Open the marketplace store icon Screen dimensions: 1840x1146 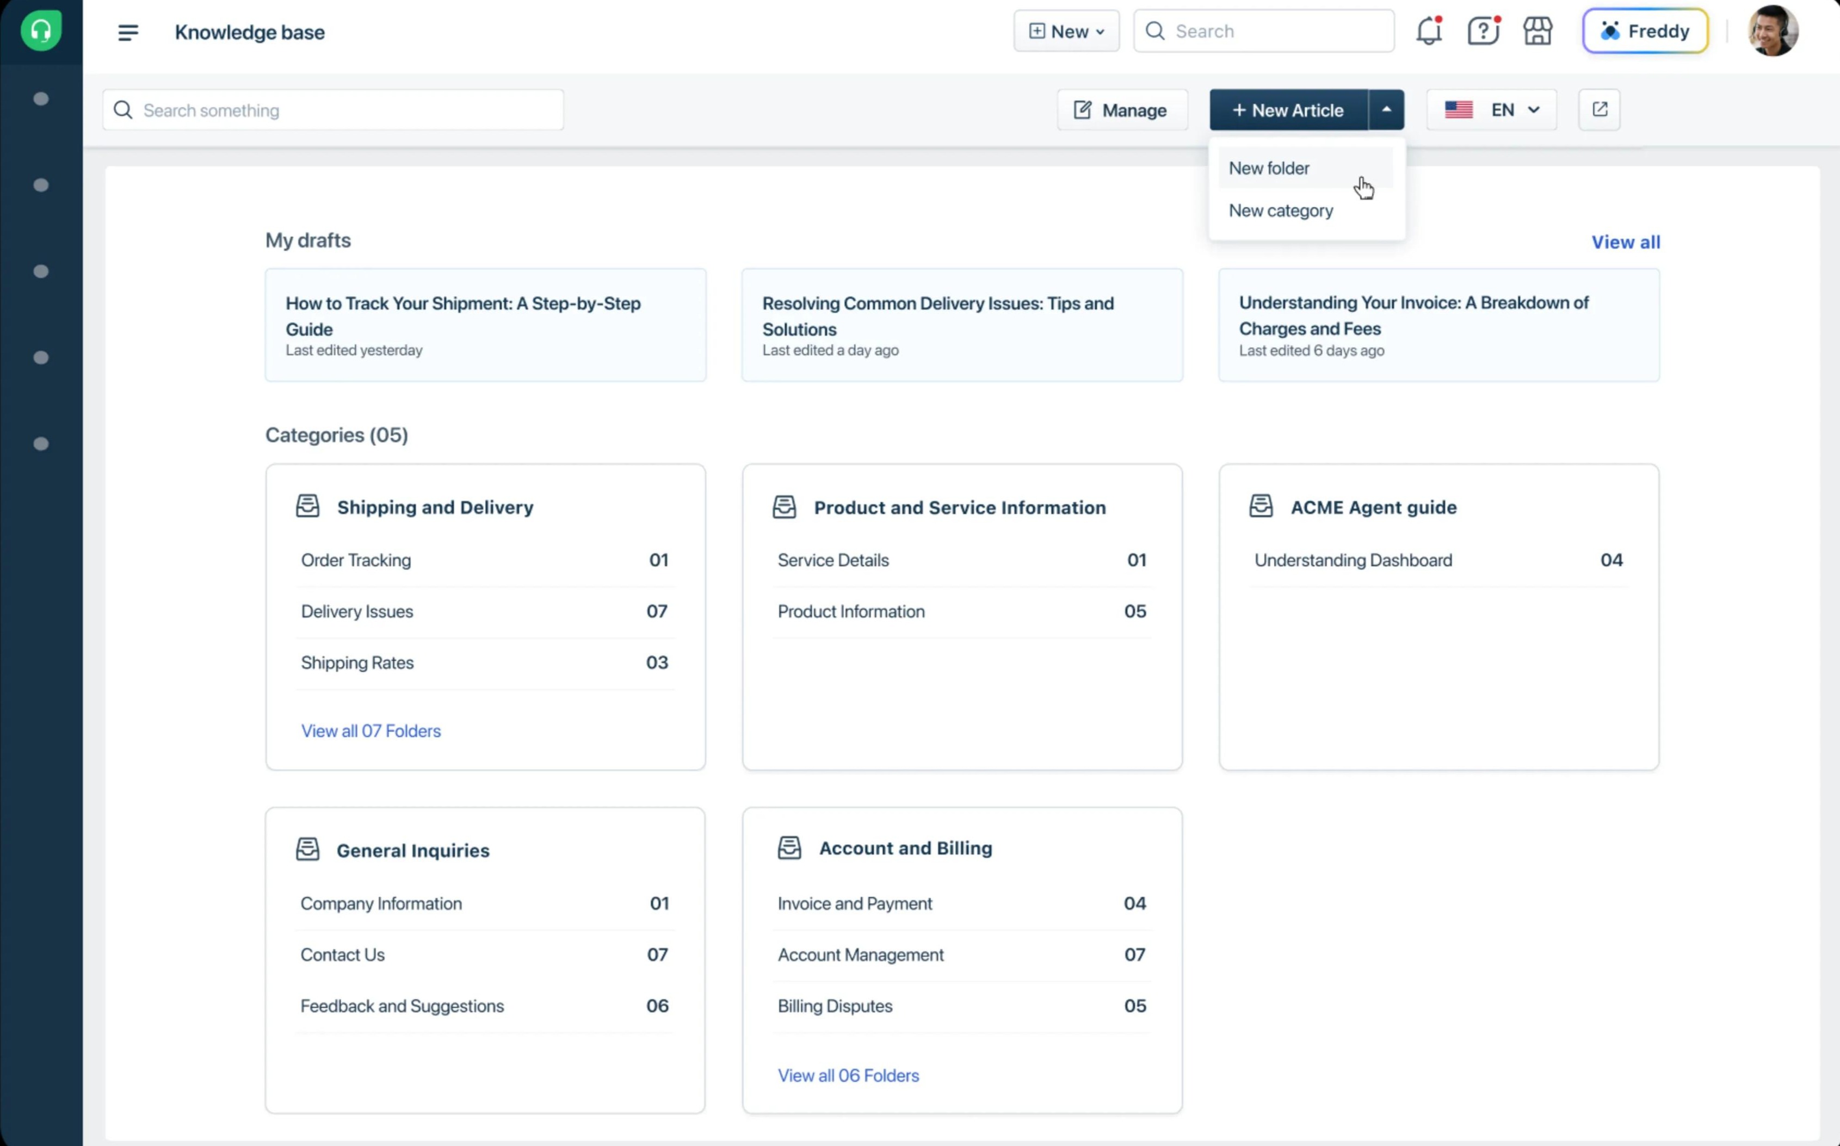click(x=1538, y=31)
